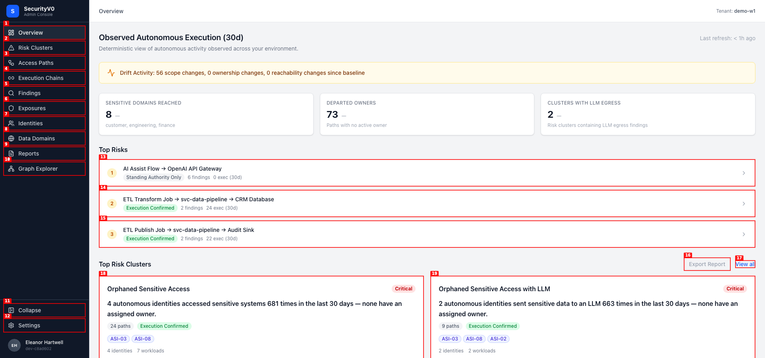
Task: Click the Exposures shield icon
Action: [11, 108]
